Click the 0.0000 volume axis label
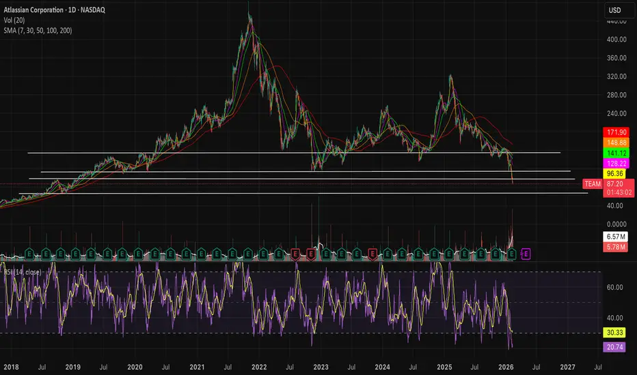 616,224
